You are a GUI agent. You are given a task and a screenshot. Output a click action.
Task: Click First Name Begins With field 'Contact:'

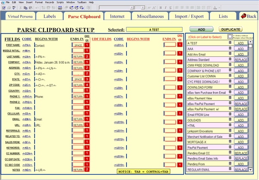click(x=53, y=46)
